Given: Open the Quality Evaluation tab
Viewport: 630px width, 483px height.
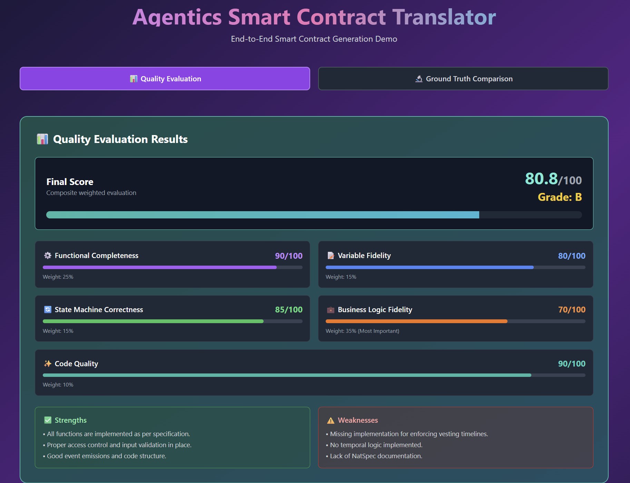Looking at the screenshot, I should coord(165,79).
